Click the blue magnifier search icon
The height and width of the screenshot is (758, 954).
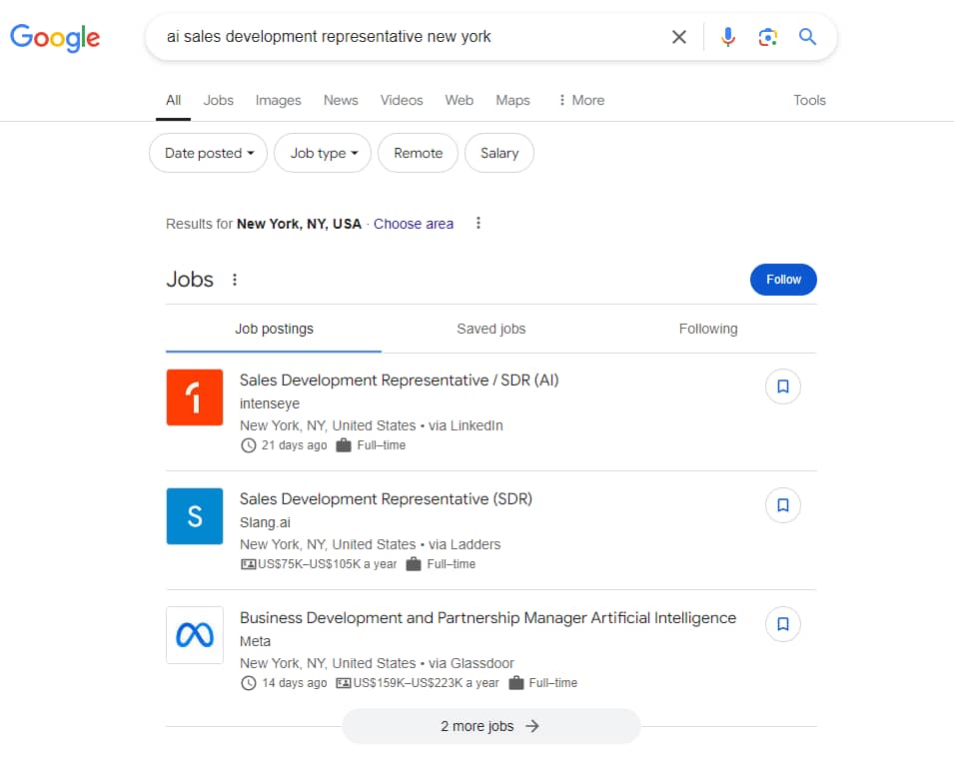(807, 37)
